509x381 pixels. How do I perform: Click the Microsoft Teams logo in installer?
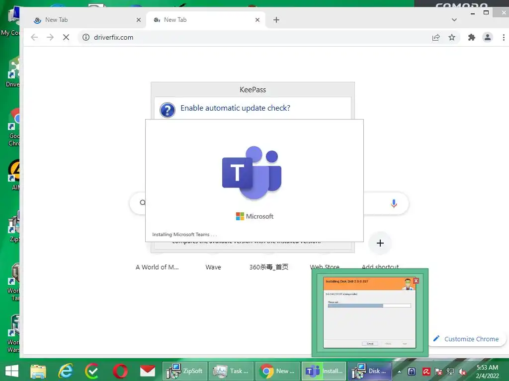point(252,172)
